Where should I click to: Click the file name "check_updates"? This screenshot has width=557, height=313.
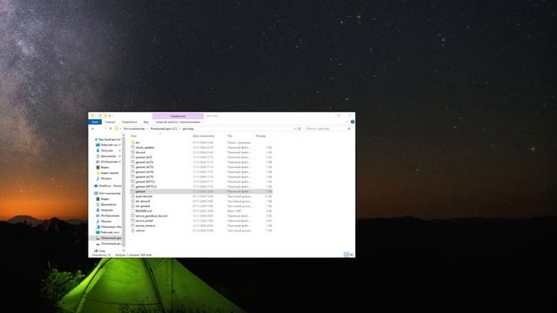[x=145, y=147]
